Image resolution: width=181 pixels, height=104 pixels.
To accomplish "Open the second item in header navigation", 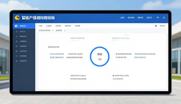I will pyautogui.click(x=131, y=18).
